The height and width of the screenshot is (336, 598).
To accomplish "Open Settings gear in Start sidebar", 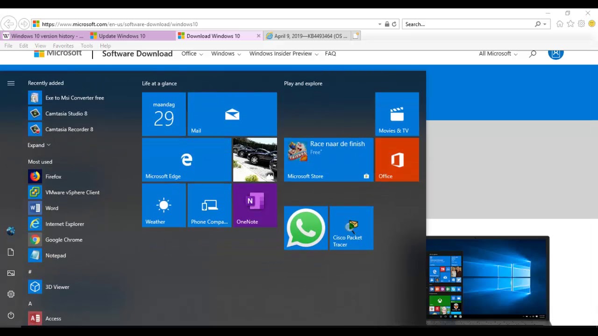I will click(x=11, y=294).
